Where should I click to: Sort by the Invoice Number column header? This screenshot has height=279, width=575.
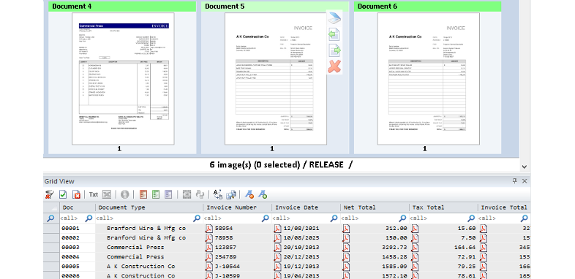click(238, 207)
